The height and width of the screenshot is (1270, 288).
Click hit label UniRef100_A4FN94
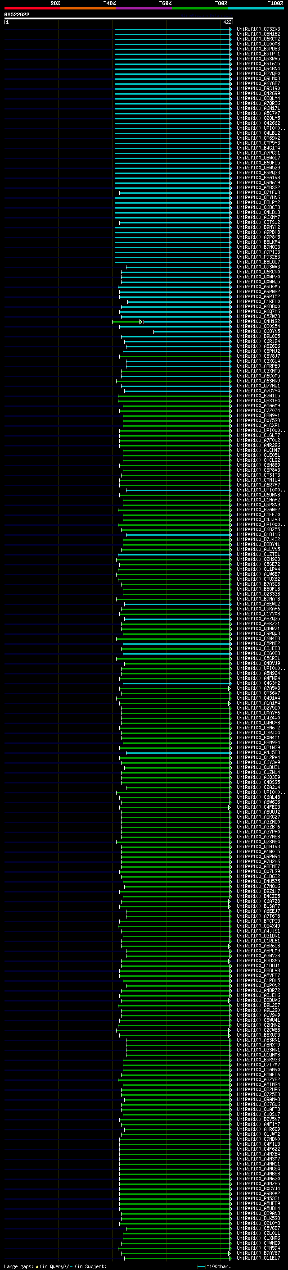coord(258,678)
